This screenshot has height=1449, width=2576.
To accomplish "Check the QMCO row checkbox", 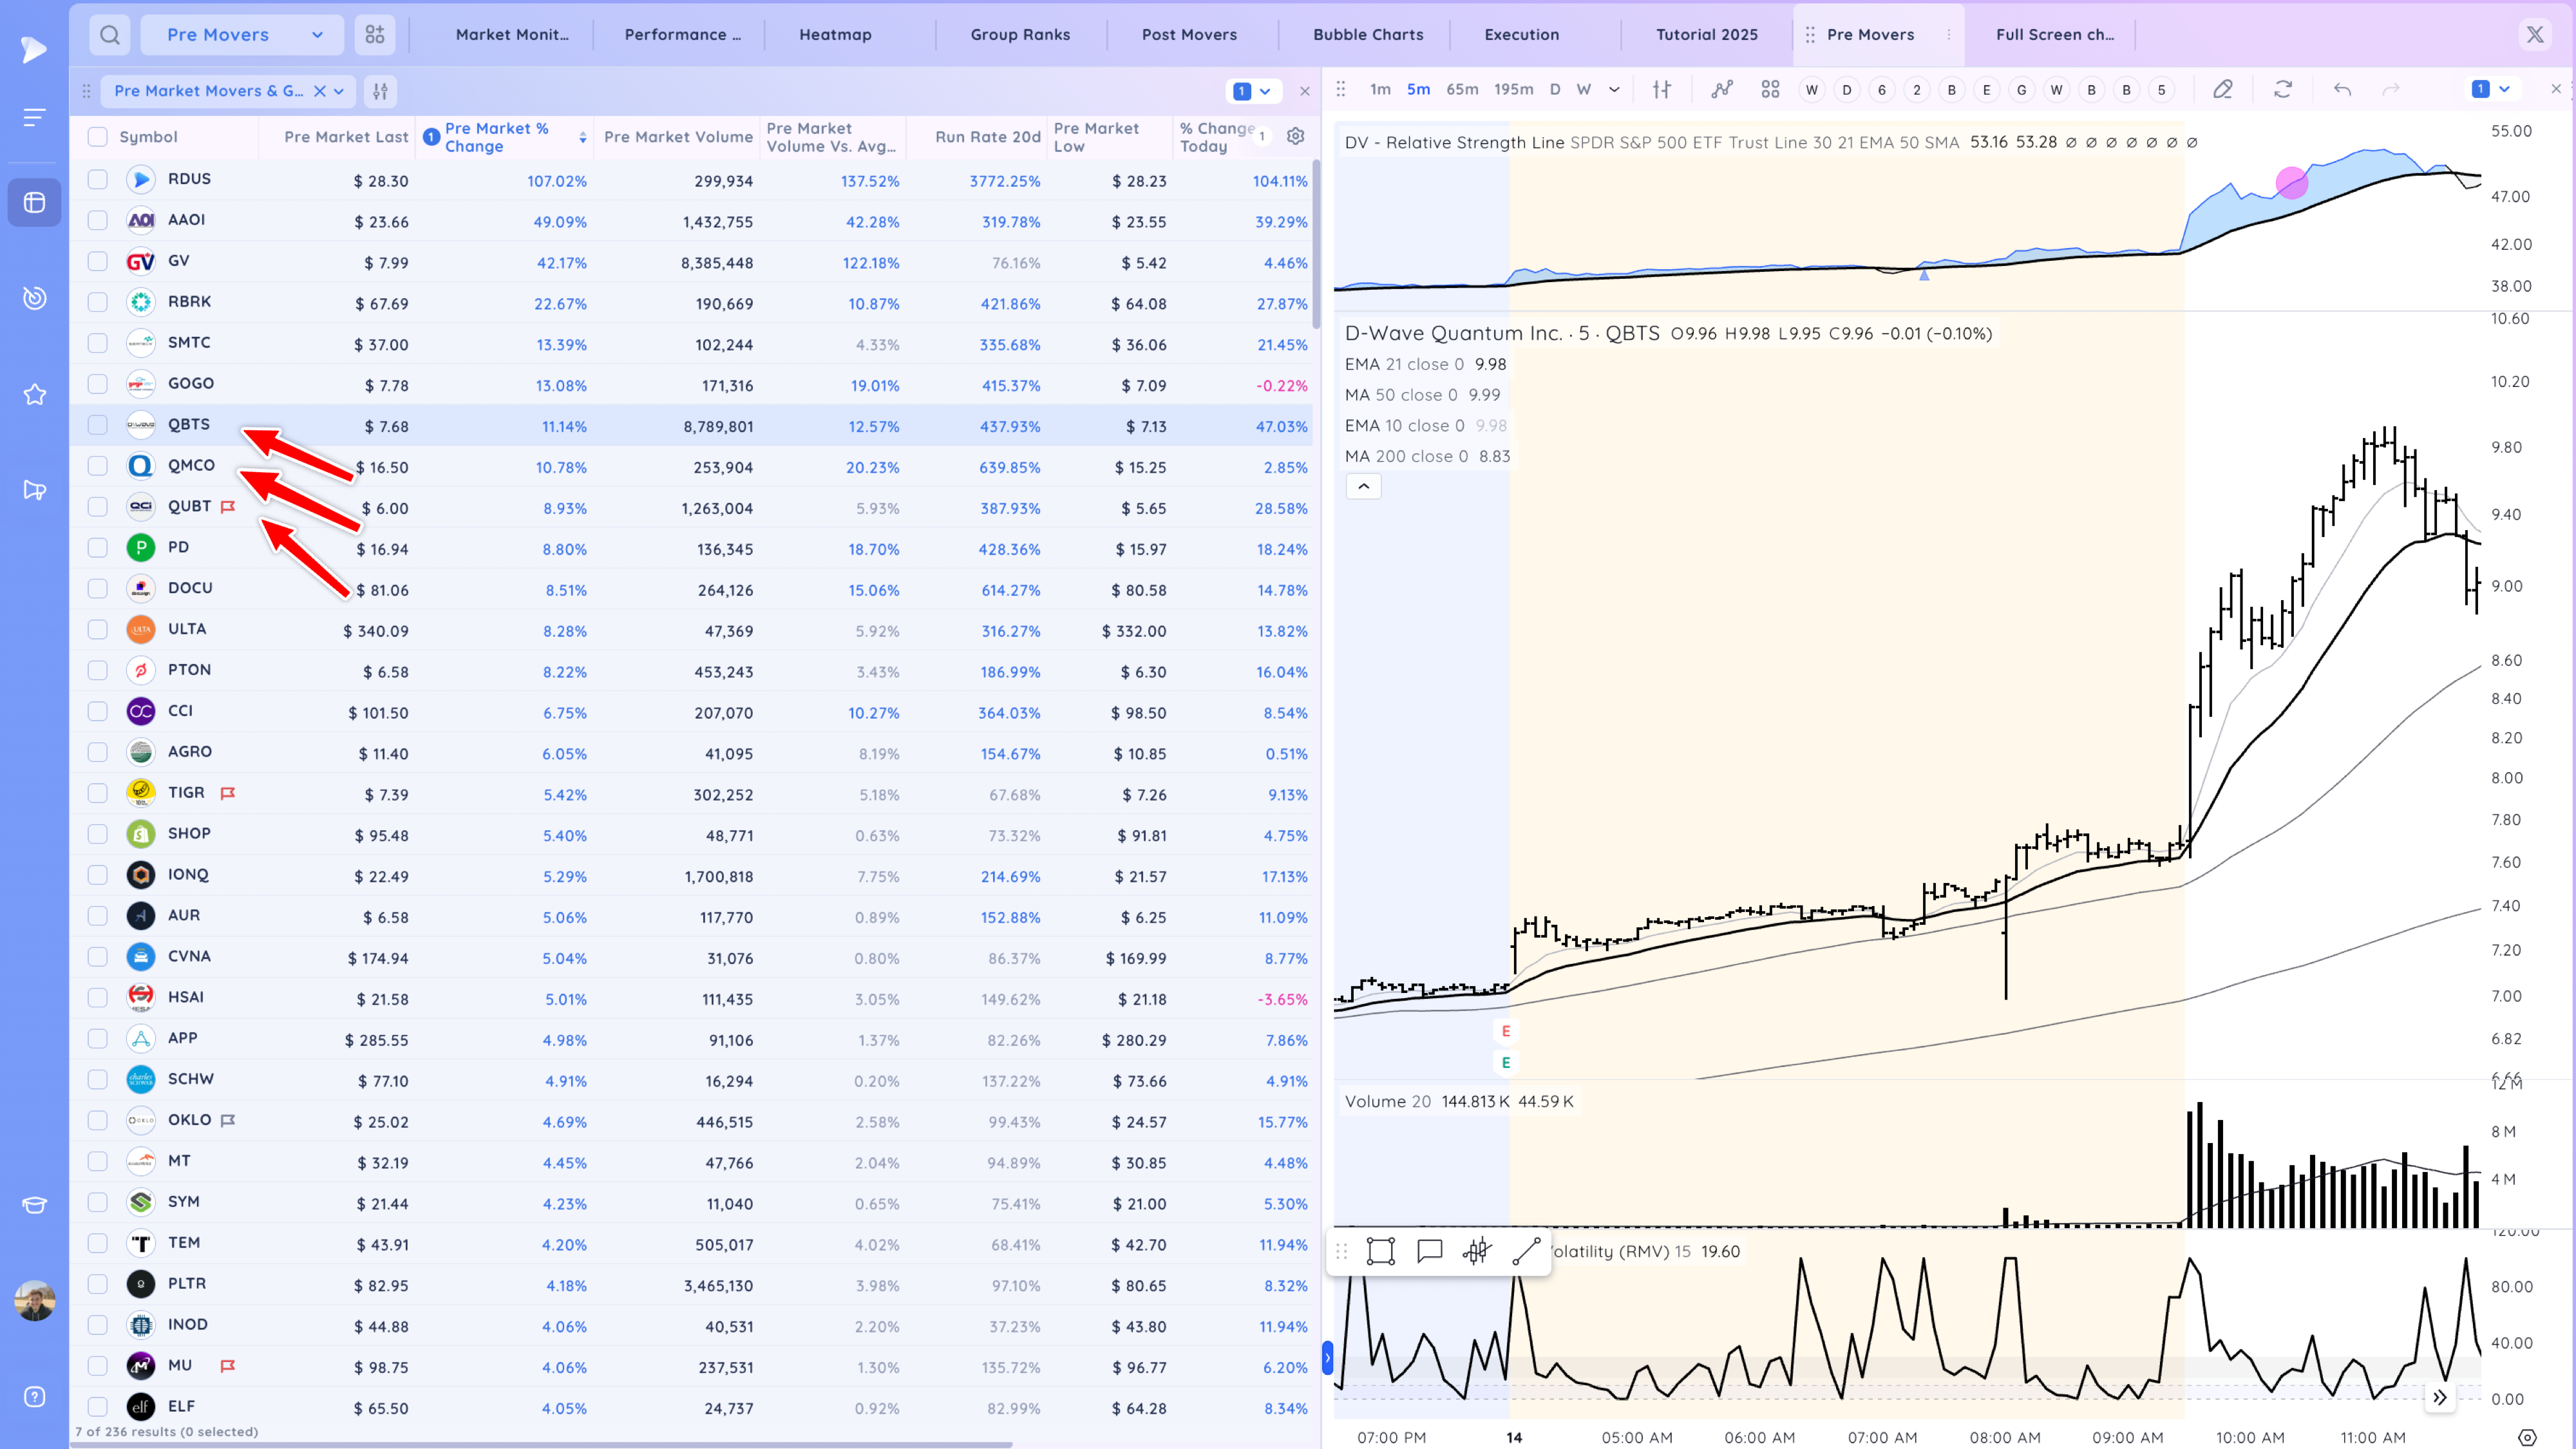I will pyautogui.click(x=97, y=466).
